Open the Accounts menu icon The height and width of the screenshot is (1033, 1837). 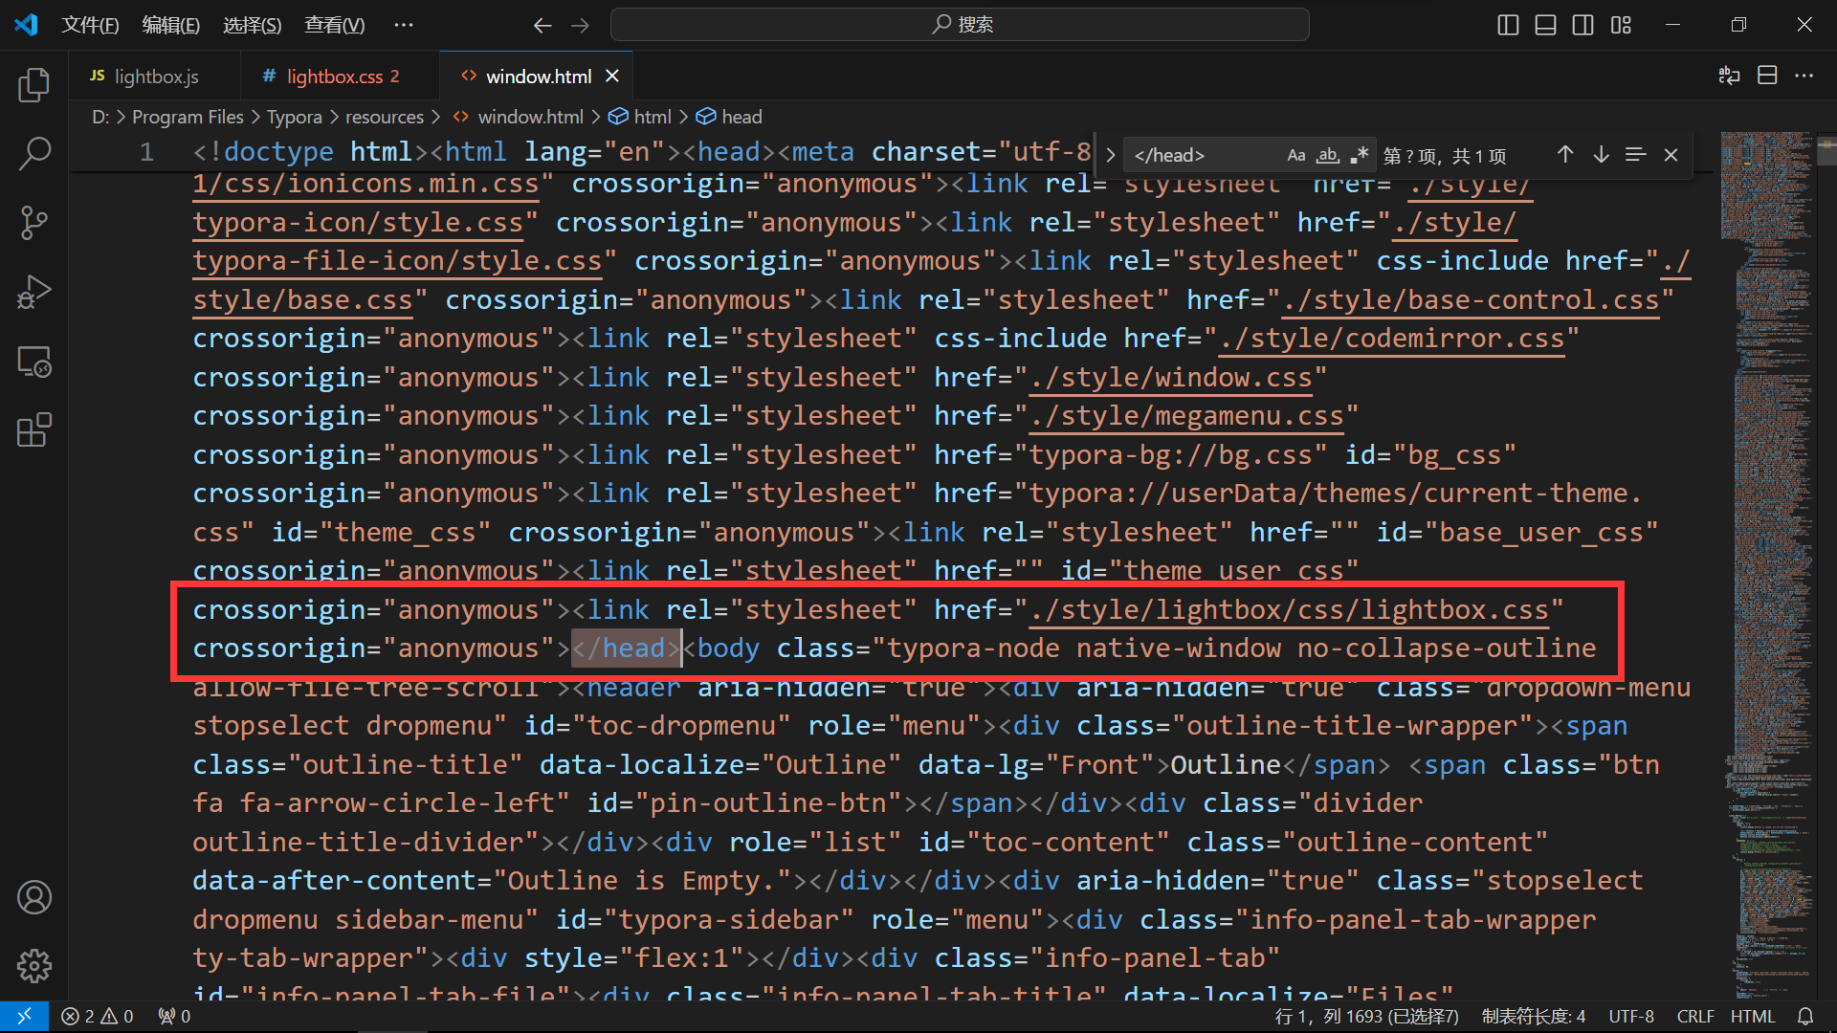34,897
